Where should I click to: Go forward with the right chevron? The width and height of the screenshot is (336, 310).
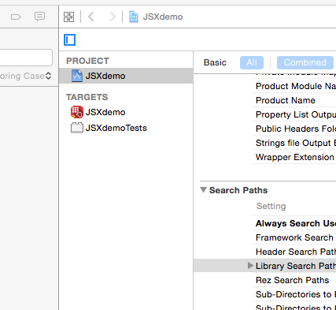(x=113, y=17)
